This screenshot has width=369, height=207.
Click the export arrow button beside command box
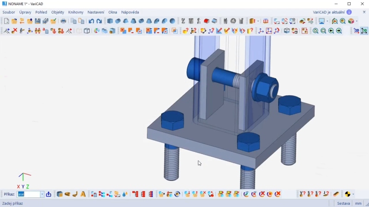tap(48, 194)
